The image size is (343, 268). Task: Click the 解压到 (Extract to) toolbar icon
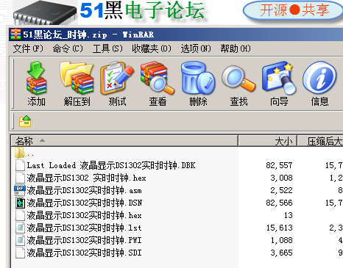[x=77, y=78]
